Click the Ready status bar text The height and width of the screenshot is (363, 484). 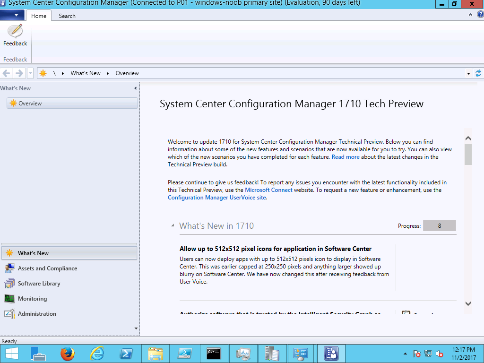[9, 341]
